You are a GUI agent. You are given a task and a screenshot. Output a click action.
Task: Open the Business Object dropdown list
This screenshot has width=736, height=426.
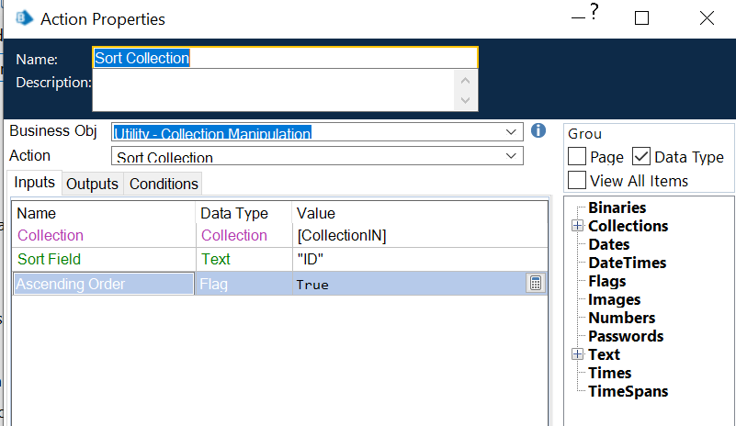point(512,133)
